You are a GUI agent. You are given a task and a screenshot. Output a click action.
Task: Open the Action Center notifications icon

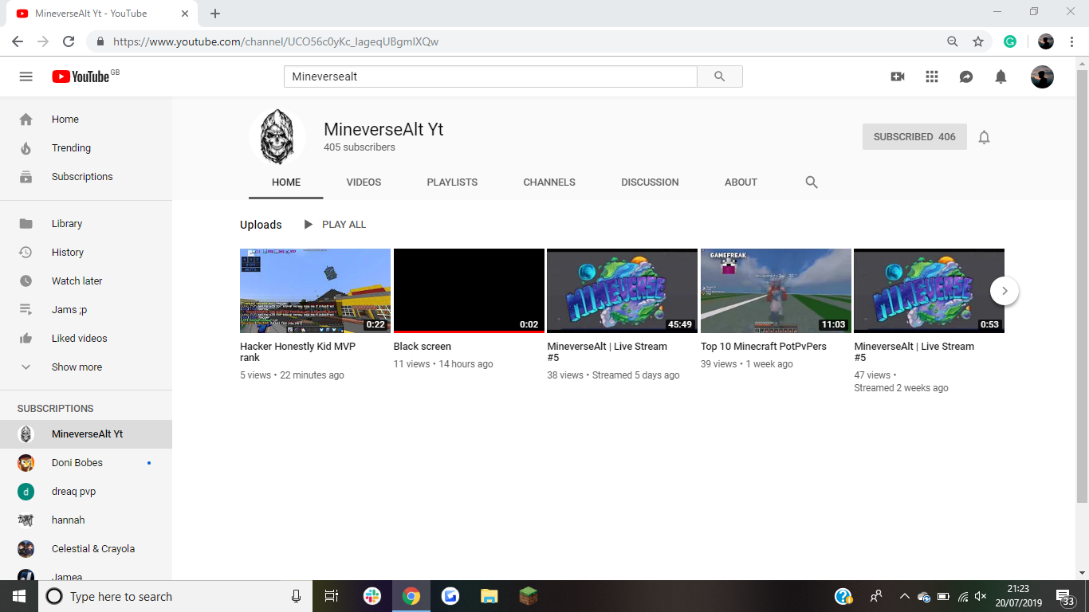(x=1065, y=596)
